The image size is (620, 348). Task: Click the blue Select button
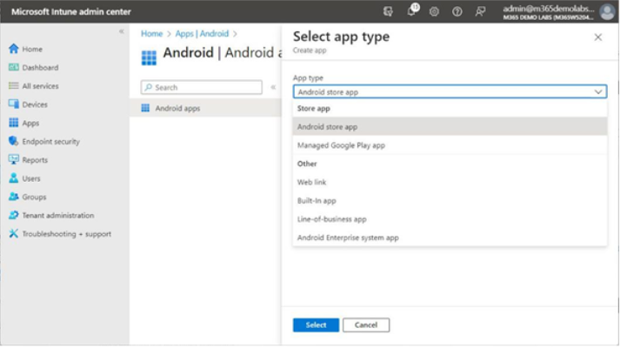click(x=316, y=325)
